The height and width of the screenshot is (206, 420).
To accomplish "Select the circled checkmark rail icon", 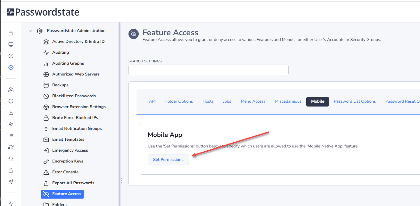I will click(11, 56).
